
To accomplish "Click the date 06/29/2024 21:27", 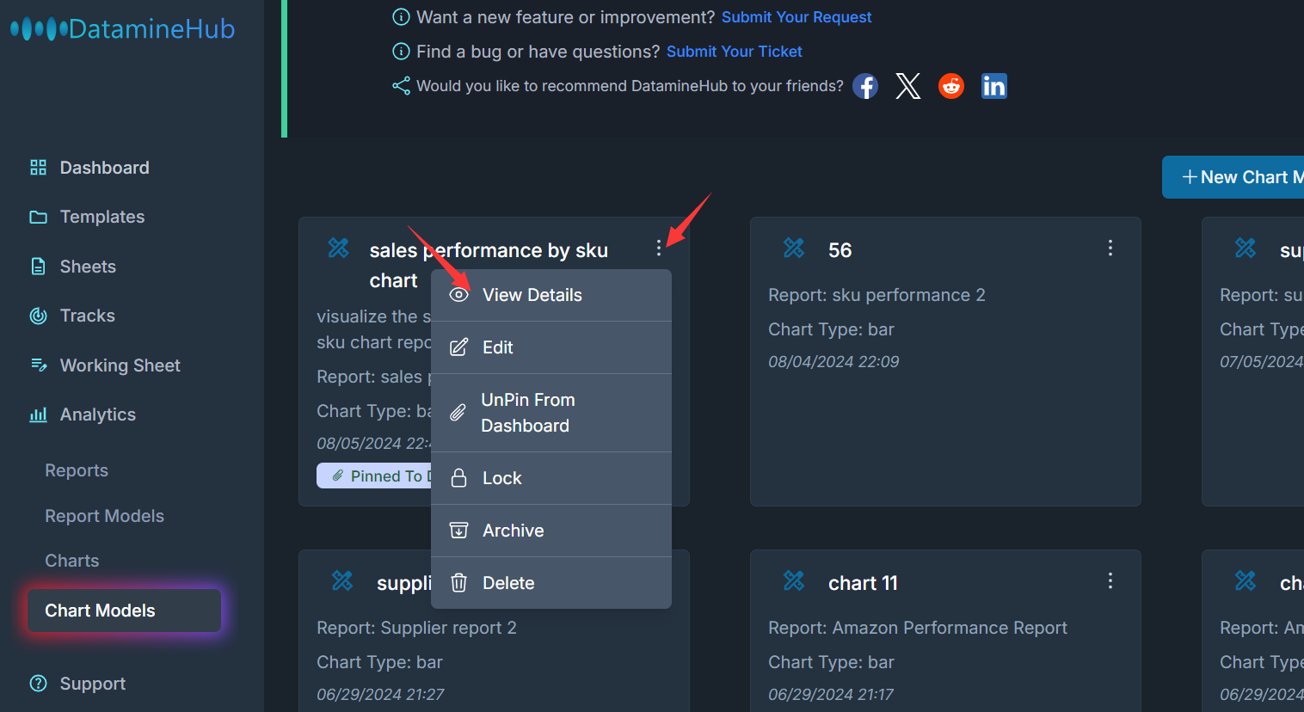I will coord(380,695).
